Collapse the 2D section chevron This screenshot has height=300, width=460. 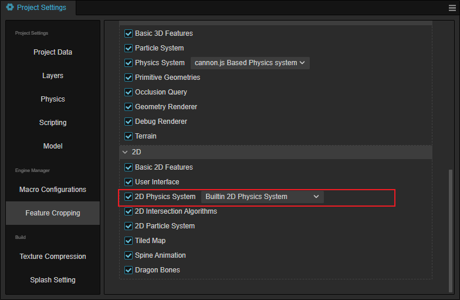[x=124, y=152]
